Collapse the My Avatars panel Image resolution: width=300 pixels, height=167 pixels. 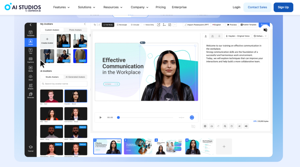coord(85,24)
